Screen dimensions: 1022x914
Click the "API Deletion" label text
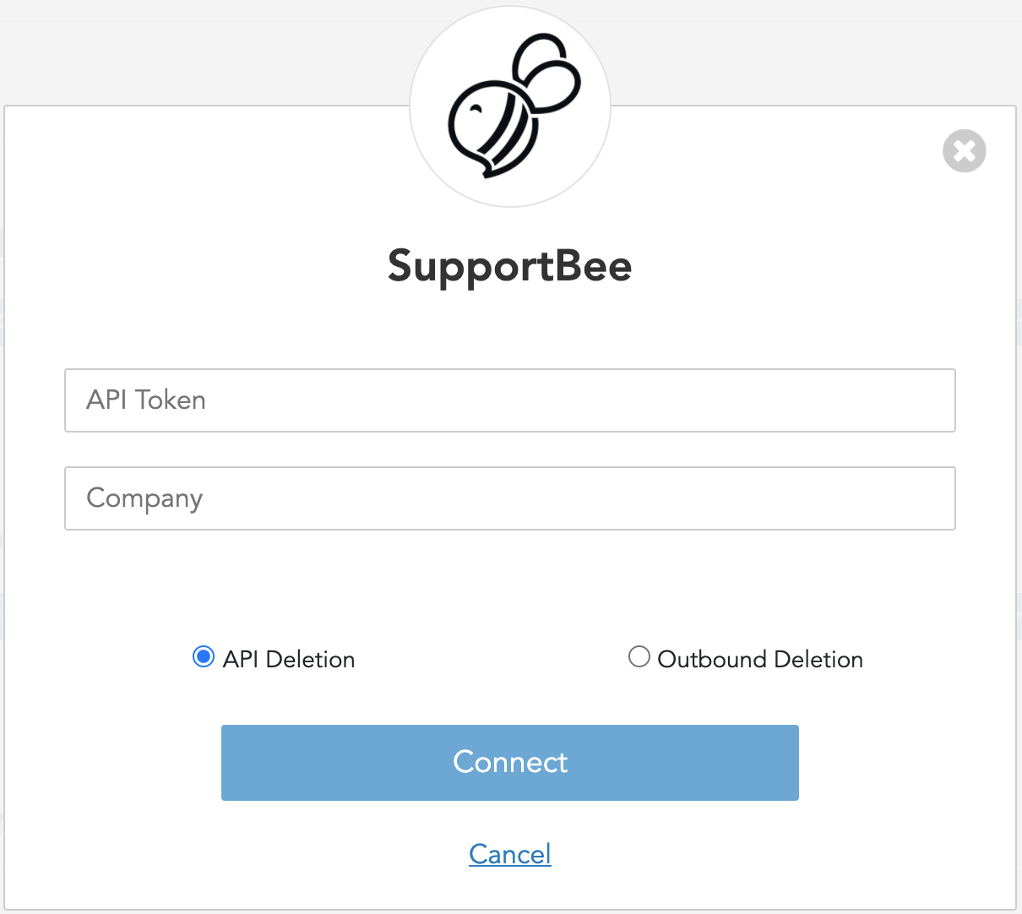289,660
